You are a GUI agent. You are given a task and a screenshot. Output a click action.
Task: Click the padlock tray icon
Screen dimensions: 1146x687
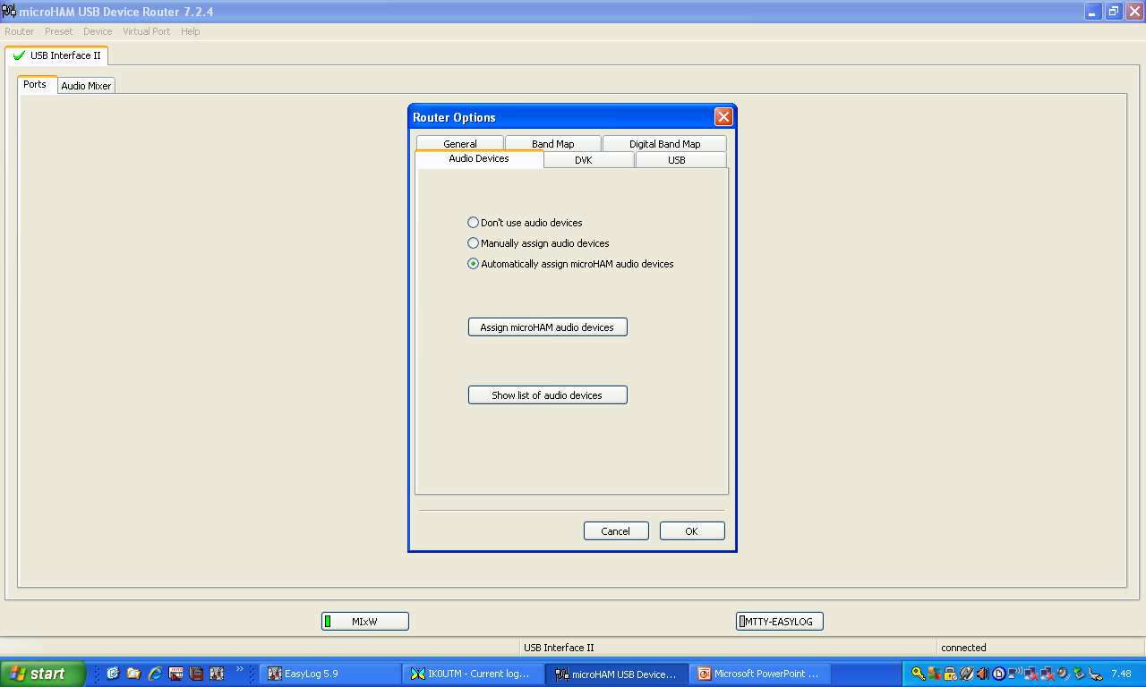point(950,674)
